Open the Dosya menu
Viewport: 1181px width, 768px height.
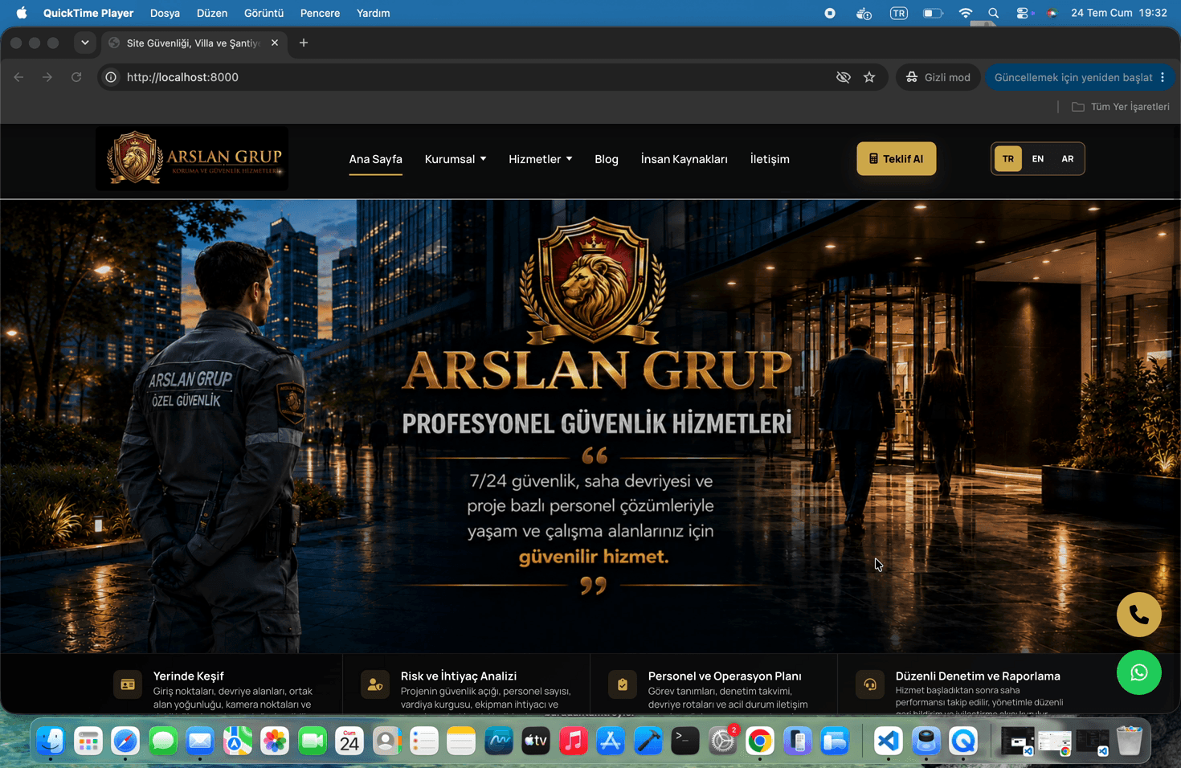coord(165,13)
